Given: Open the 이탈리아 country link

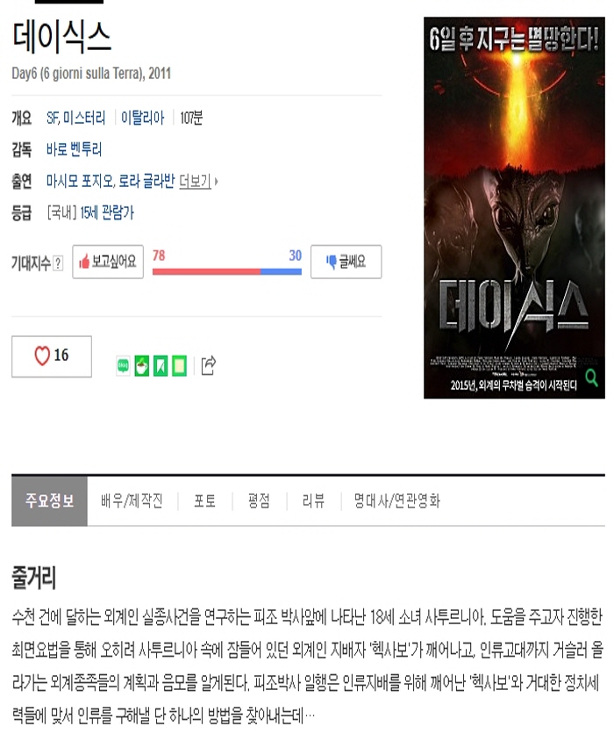Looking at the screenshot, I should click(x=142, y=118).
